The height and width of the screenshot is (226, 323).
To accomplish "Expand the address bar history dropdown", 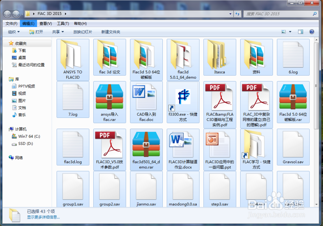I will pyautogui.click(x=230, y=14).
